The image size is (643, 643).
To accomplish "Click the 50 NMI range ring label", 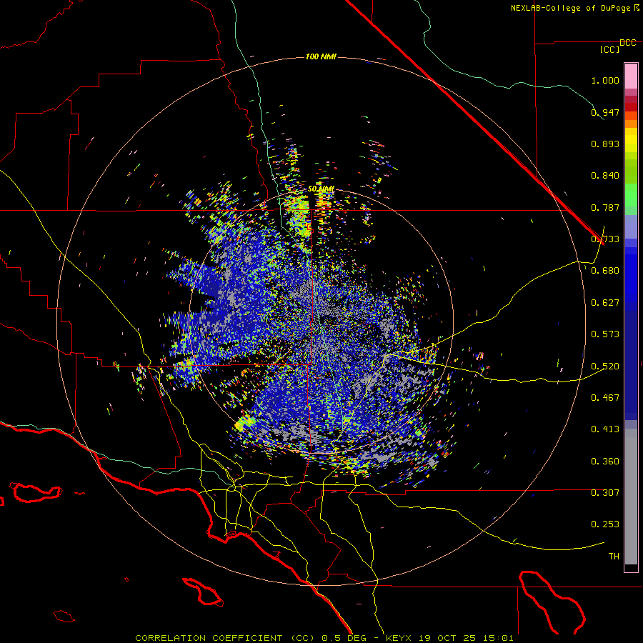I will coord(321,189).
